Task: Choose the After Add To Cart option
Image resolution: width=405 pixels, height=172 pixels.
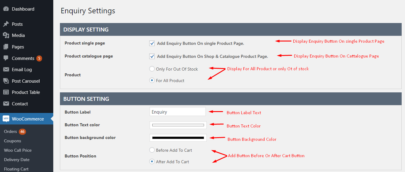Action: (152, 162)
